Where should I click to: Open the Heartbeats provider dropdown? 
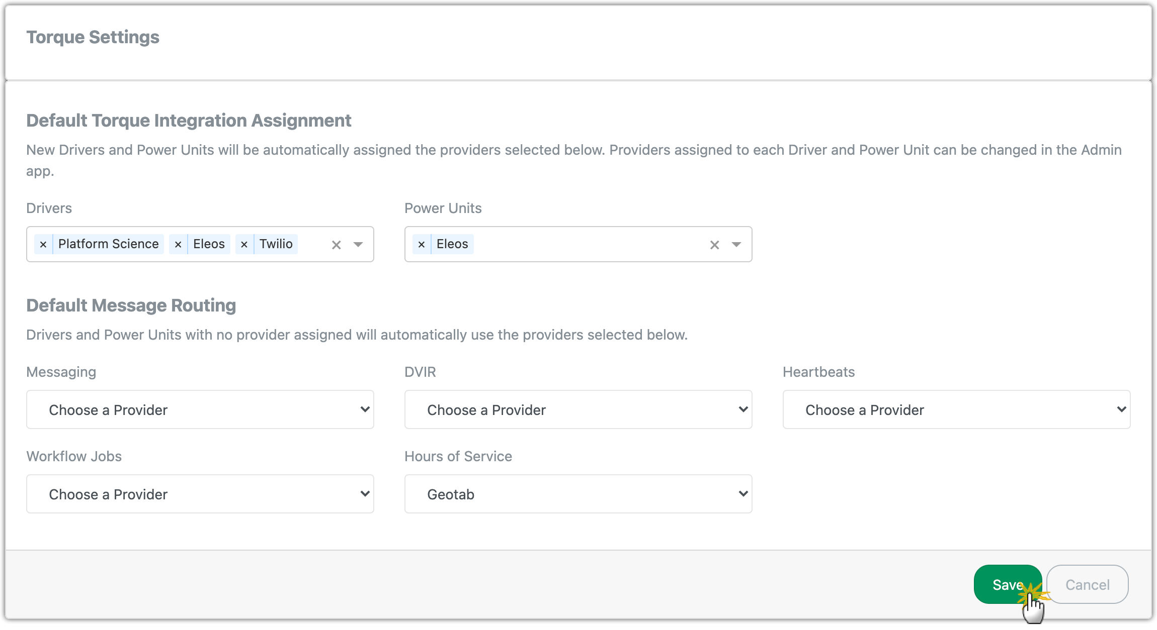[x=956, y=409]
